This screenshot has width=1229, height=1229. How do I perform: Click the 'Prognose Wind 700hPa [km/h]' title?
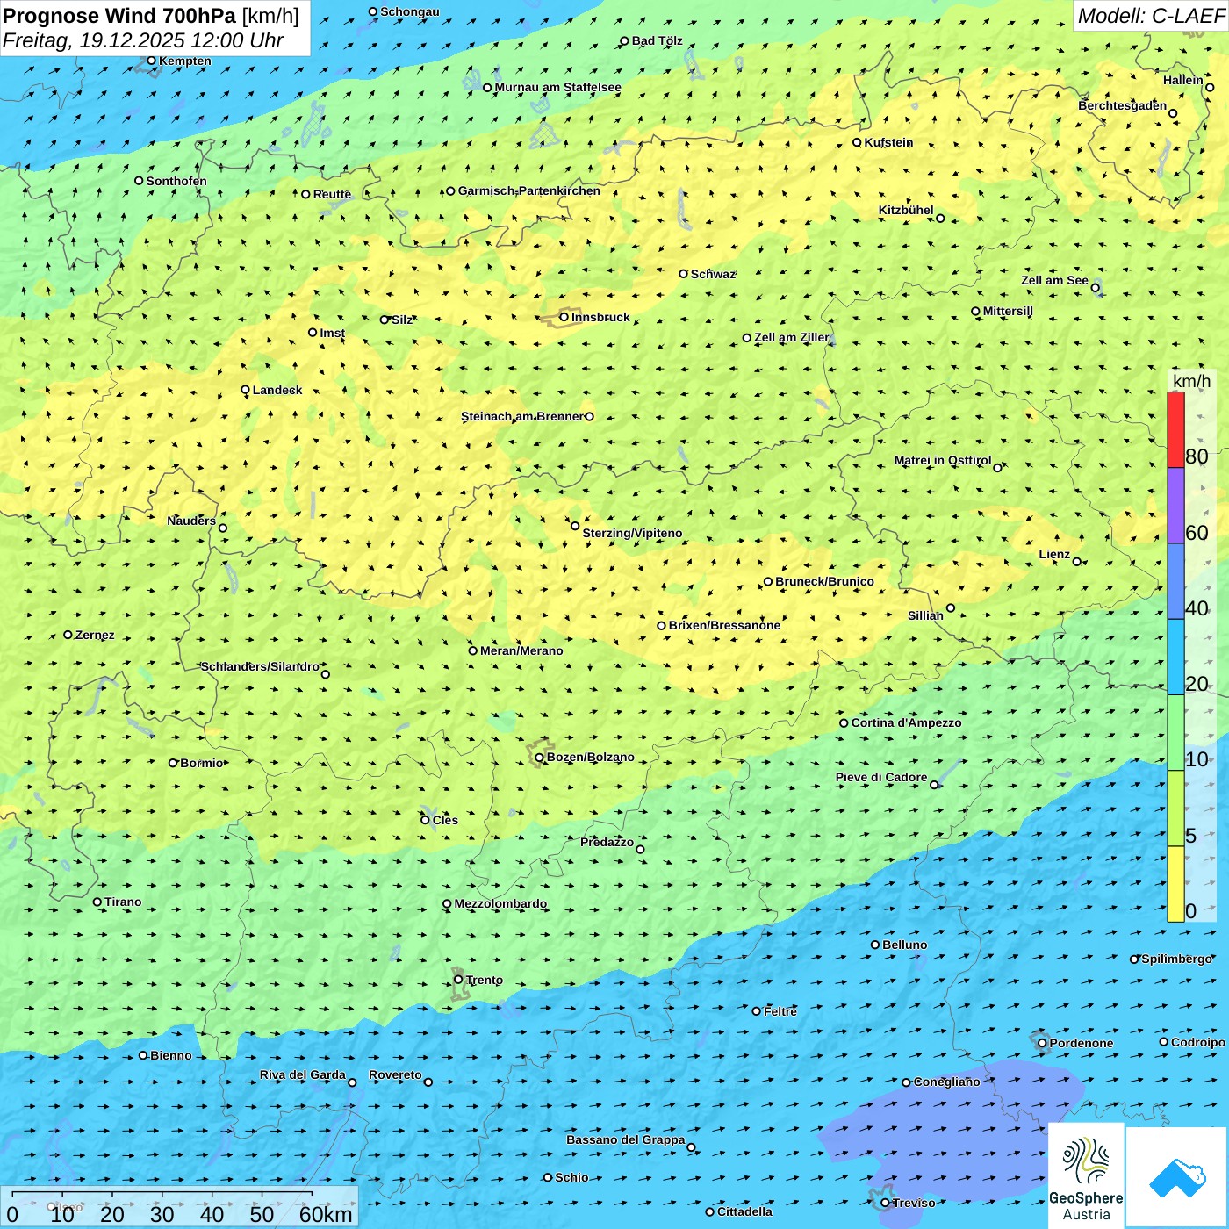151,16
